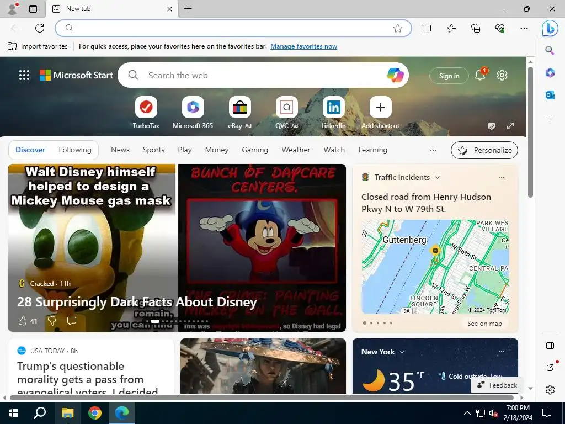The image size is (565, 424).
Task: Open Traffic incidents card options menu
Action: click(x=501, y=177)
